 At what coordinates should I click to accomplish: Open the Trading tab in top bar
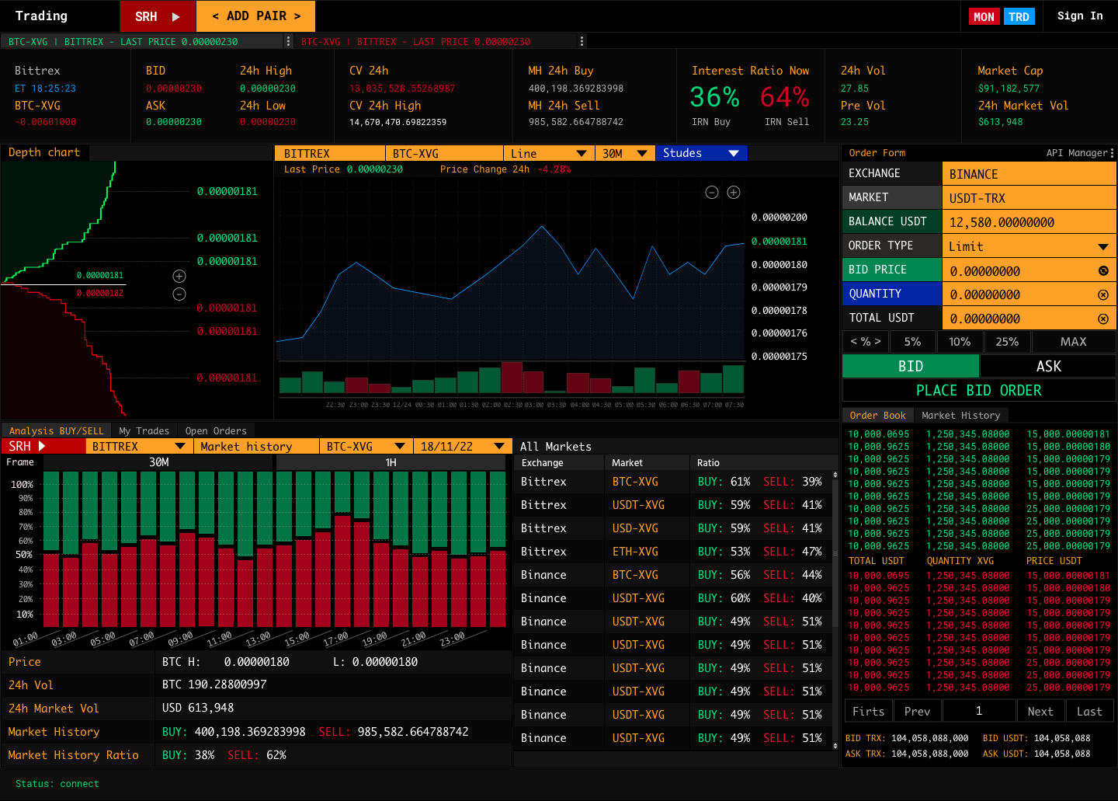(41, 16)
